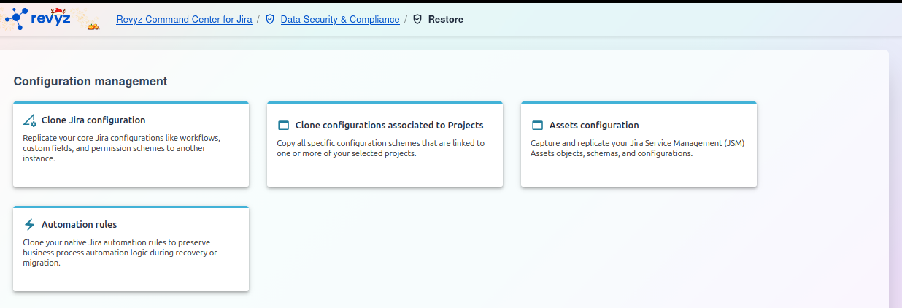Open Clone configurations associated to Projects title
The width and height of the screenshot is (902, 308).
point(389,126)
